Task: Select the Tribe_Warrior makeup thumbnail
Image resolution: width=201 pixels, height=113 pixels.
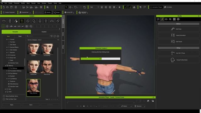Action: coord(33,88)
